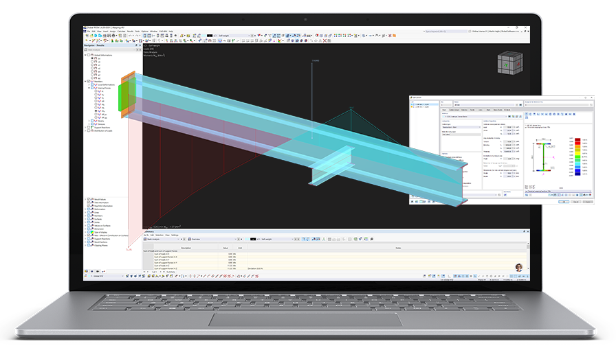
Task: Open the Summary panel's Settings menu
Action: (x=175, y=235)
